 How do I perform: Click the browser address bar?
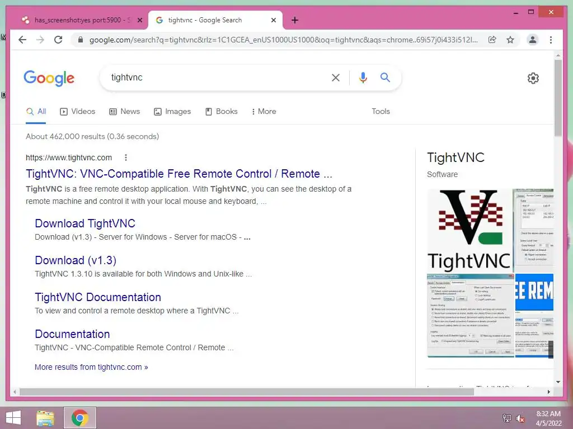tap(283, 40)
